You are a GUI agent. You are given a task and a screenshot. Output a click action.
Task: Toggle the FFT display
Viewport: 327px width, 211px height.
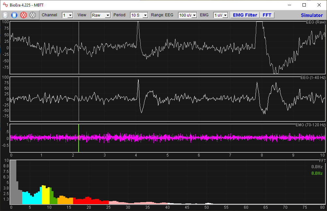click(267, 15)
